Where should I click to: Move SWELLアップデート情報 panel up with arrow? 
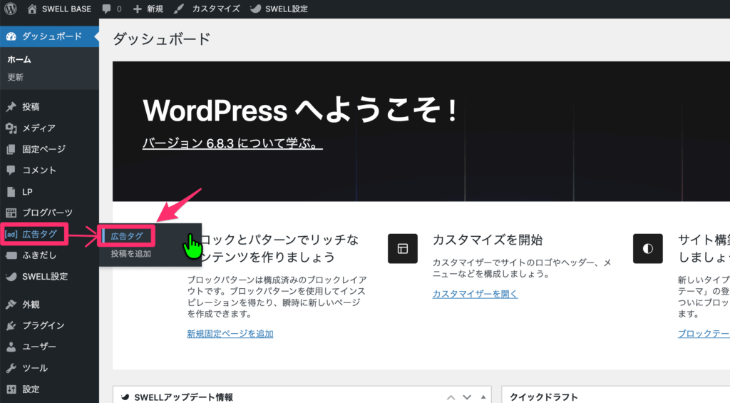click(451, 397)
